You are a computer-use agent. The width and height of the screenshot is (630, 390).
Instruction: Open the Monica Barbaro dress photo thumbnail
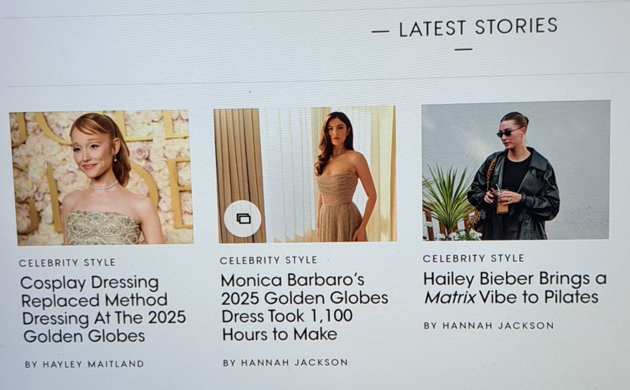(305, 174)
